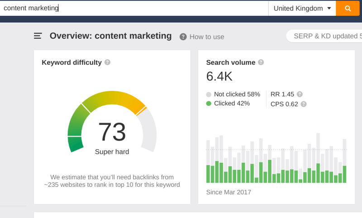
Task: Toggle the Clicked 42% legend item
Action: pos(228,104)
